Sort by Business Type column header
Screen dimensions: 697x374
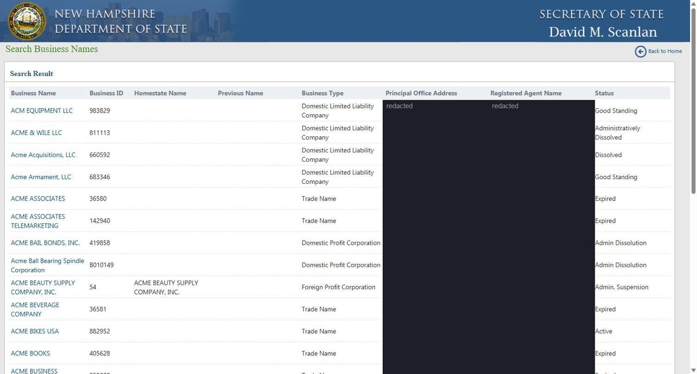coord(322,93)
